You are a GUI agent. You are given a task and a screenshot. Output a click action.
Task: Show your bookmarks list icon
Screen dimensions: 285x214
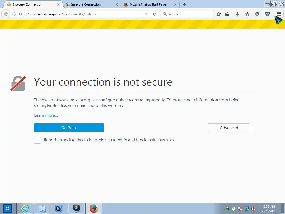point(227,14)
